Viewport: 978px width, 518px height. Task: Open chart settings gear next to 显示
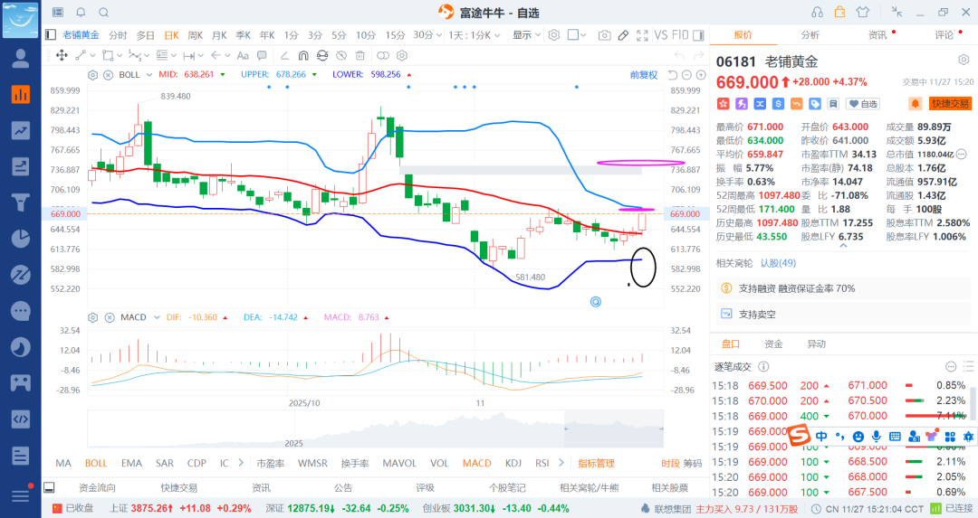554,35
